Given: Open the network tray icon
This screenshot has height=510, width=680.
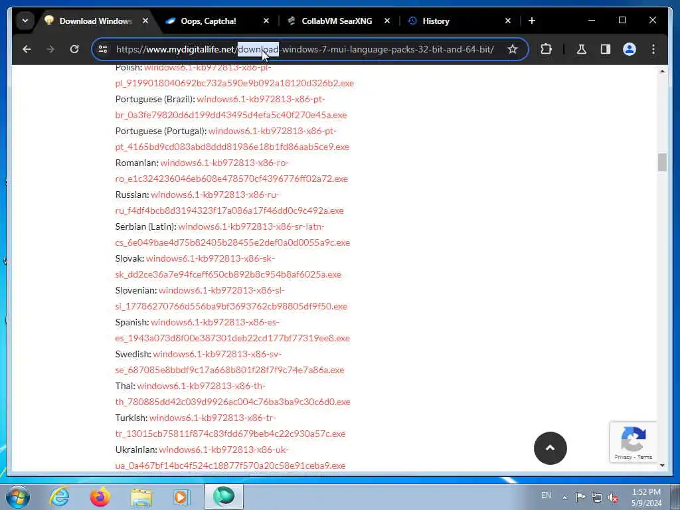Looking at the screenshot, I should click(x=597, y=497).
